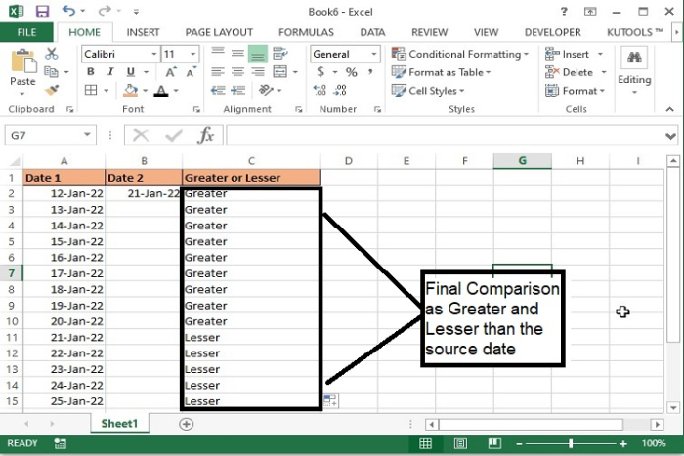Click Decrease Indent icon
This screenshot has height=456, width=684.
coord(218,90)
